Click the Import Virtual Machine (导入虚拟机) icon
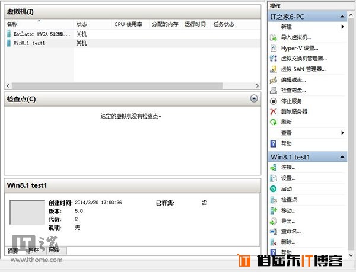Viewport: 356px width, 272px height. [x=274, y=37]
